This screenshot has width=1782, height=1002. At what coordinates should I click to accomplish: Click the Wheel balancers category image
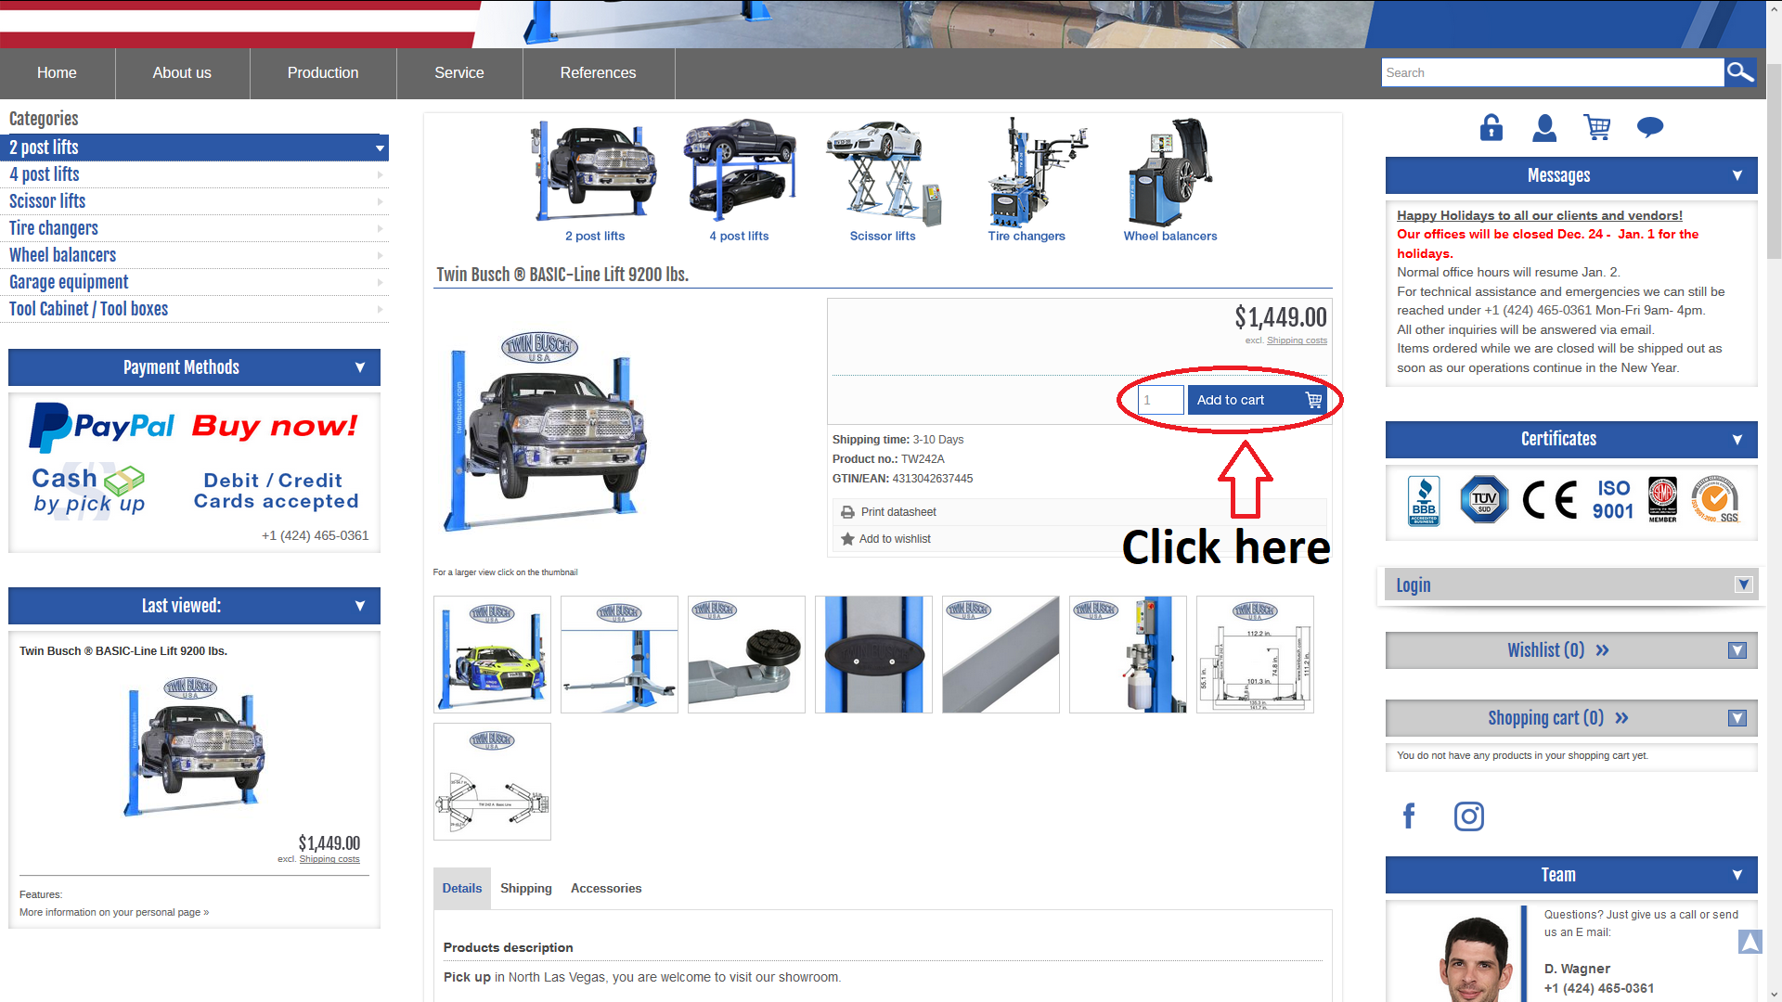coord(1169,171)
